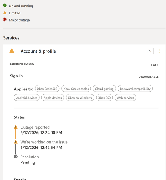The height and width of the screenshot is (180, 166).
Task: Click the orange Limited warning icon
Action: point(5,13)
